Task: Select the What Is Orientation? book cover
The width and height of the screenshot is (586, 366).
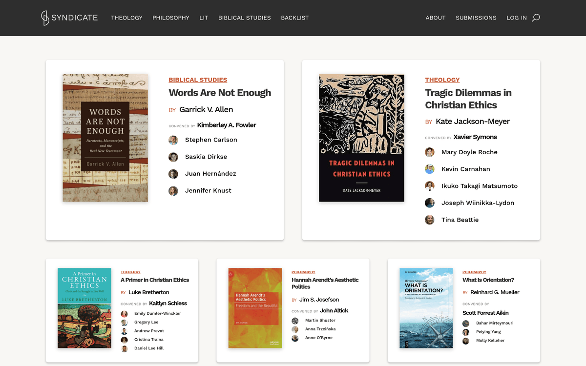Action: (426, 308)
